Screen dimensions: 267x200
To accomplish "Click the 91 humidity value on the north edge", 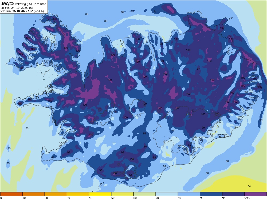I will [x=132, y=11].
